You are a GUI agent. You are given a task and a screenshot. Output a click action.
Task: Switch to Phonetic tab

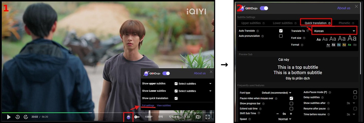point(344,23)
